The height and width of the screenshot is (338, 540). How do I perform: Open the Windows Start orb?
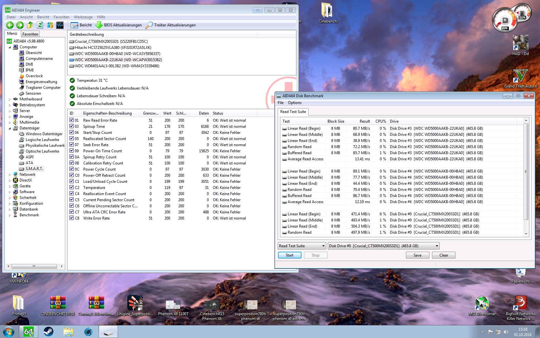click(x=9, y=332)
